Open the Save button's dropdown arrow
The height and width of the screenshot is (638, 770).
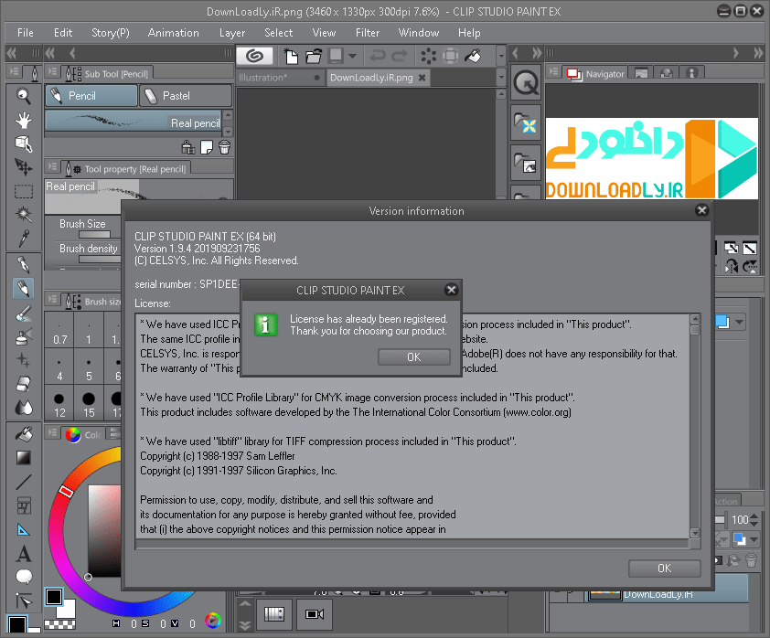coord(352,57)
